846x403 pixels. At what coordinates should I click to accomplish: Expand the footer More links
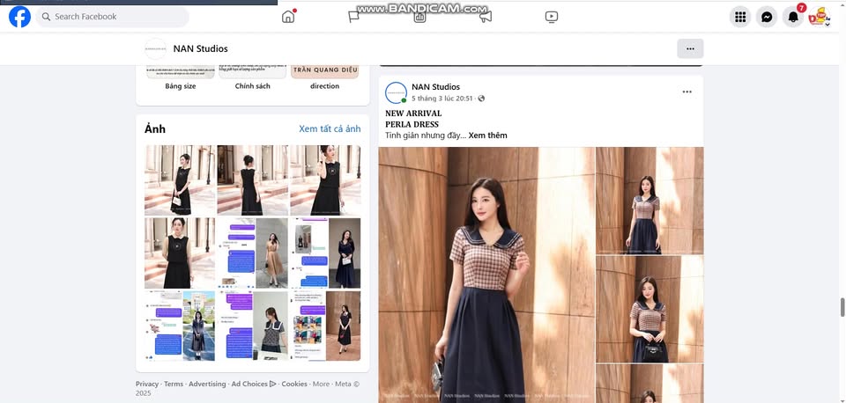pos(321,384)
